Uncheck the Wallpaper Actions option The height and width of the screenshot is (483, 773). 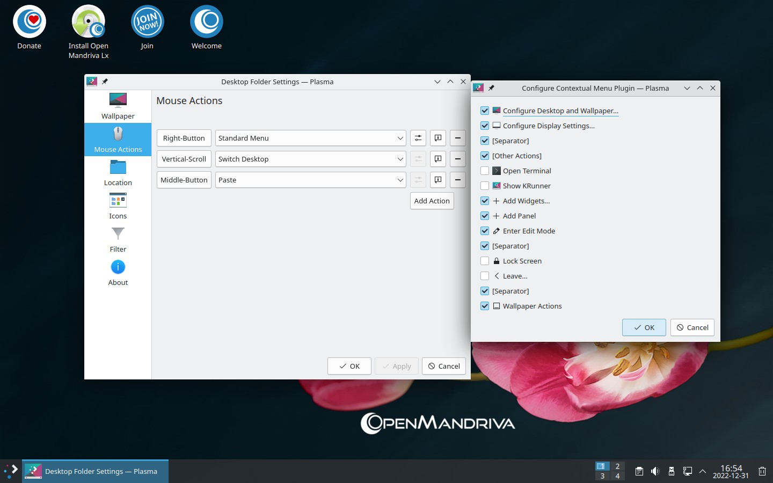(x=485, y=306)
